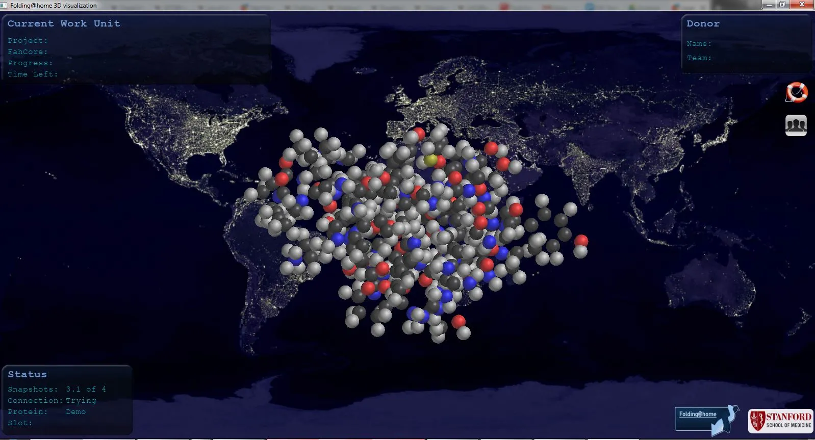
Task: Maximize the visualization window
Action: click(x=782, y=5)
